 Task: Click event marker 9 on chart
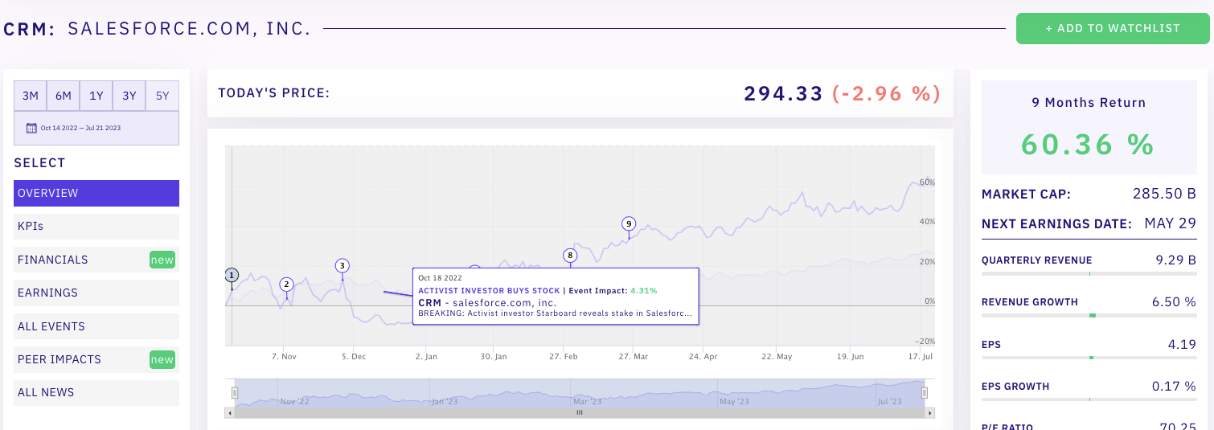pyautogui.click(x=629, y=223)
